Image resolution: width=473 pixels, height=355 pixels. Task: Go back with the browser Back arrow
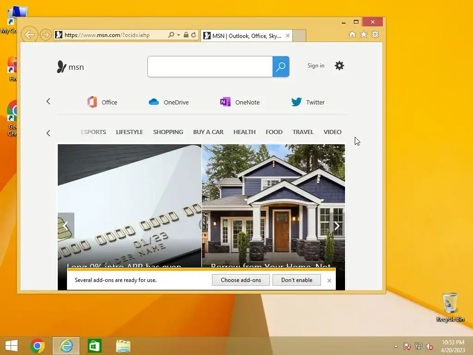click(30, 35)
